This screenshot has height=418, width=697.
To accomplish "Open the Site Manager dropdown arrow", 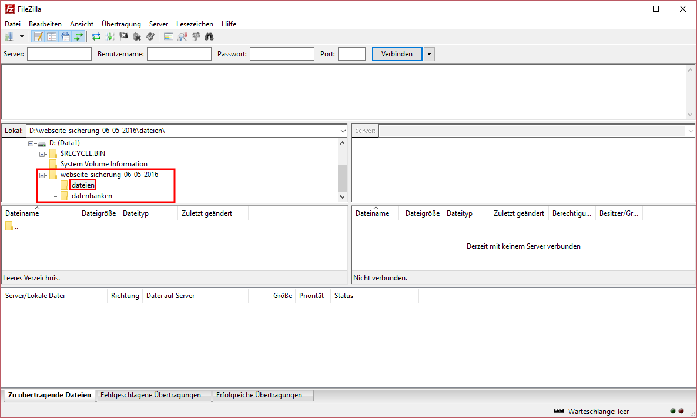I will (x=22, y=36).
